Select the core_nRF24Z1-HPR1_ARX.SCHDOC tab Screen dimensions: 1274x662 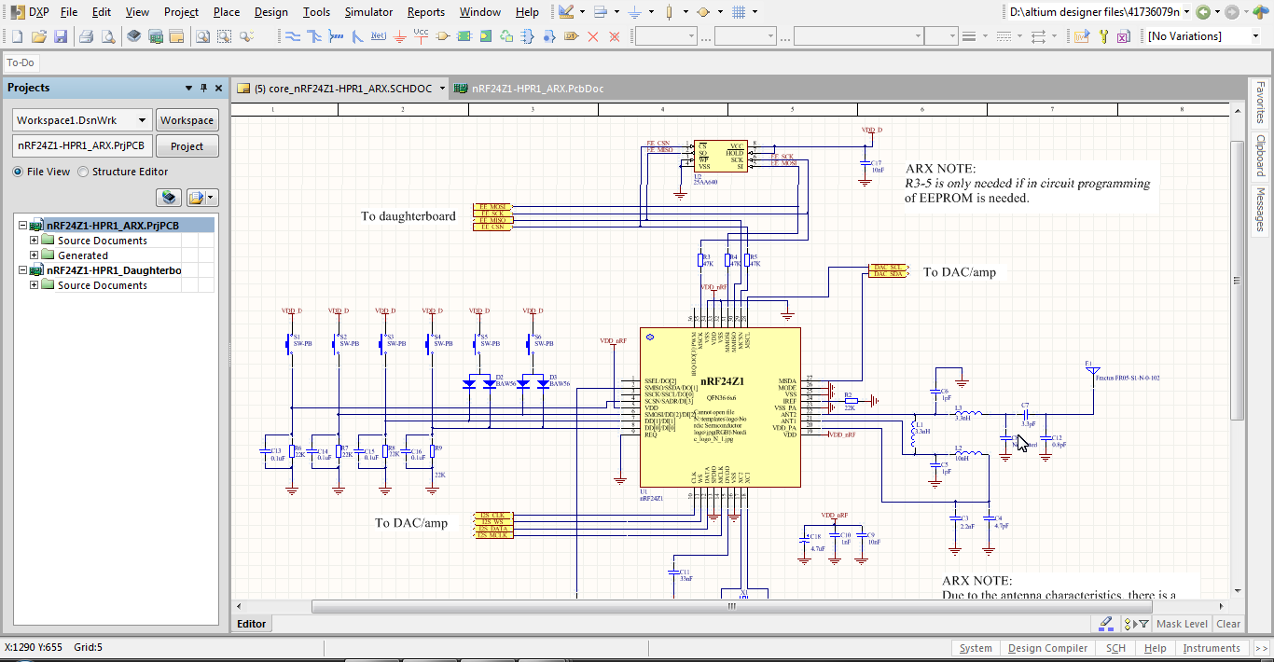pos(340,89)
